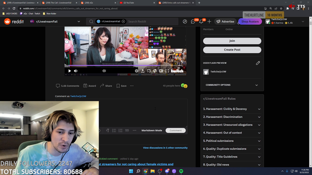Image resolution: width=312 pixels, height=175 pixels.
Task: Click the theatre mode icon on player
Action: (x=149, y=71)
